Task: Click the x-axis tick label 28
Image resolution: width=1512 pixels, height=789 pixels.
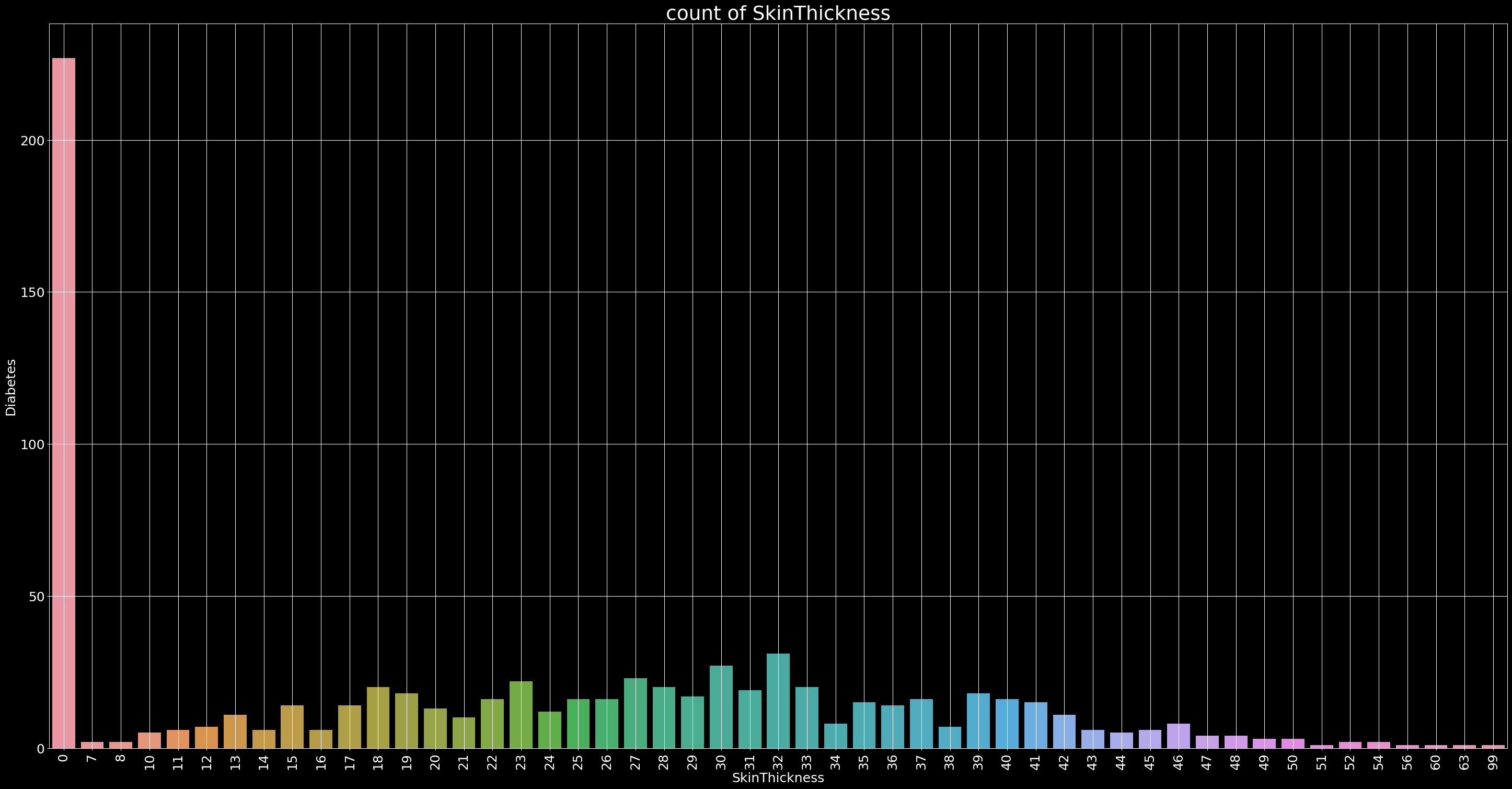Action: coord(664,762)
